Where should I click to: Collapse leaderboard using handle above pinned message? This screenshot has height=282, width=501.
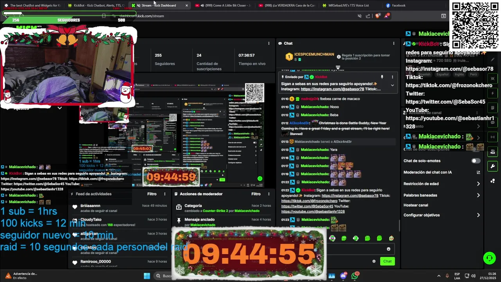(338, 68)
